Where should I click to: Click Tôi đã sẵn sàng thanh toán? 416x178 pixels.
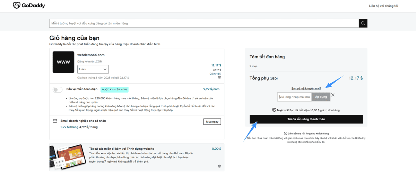tap(306, 119)
